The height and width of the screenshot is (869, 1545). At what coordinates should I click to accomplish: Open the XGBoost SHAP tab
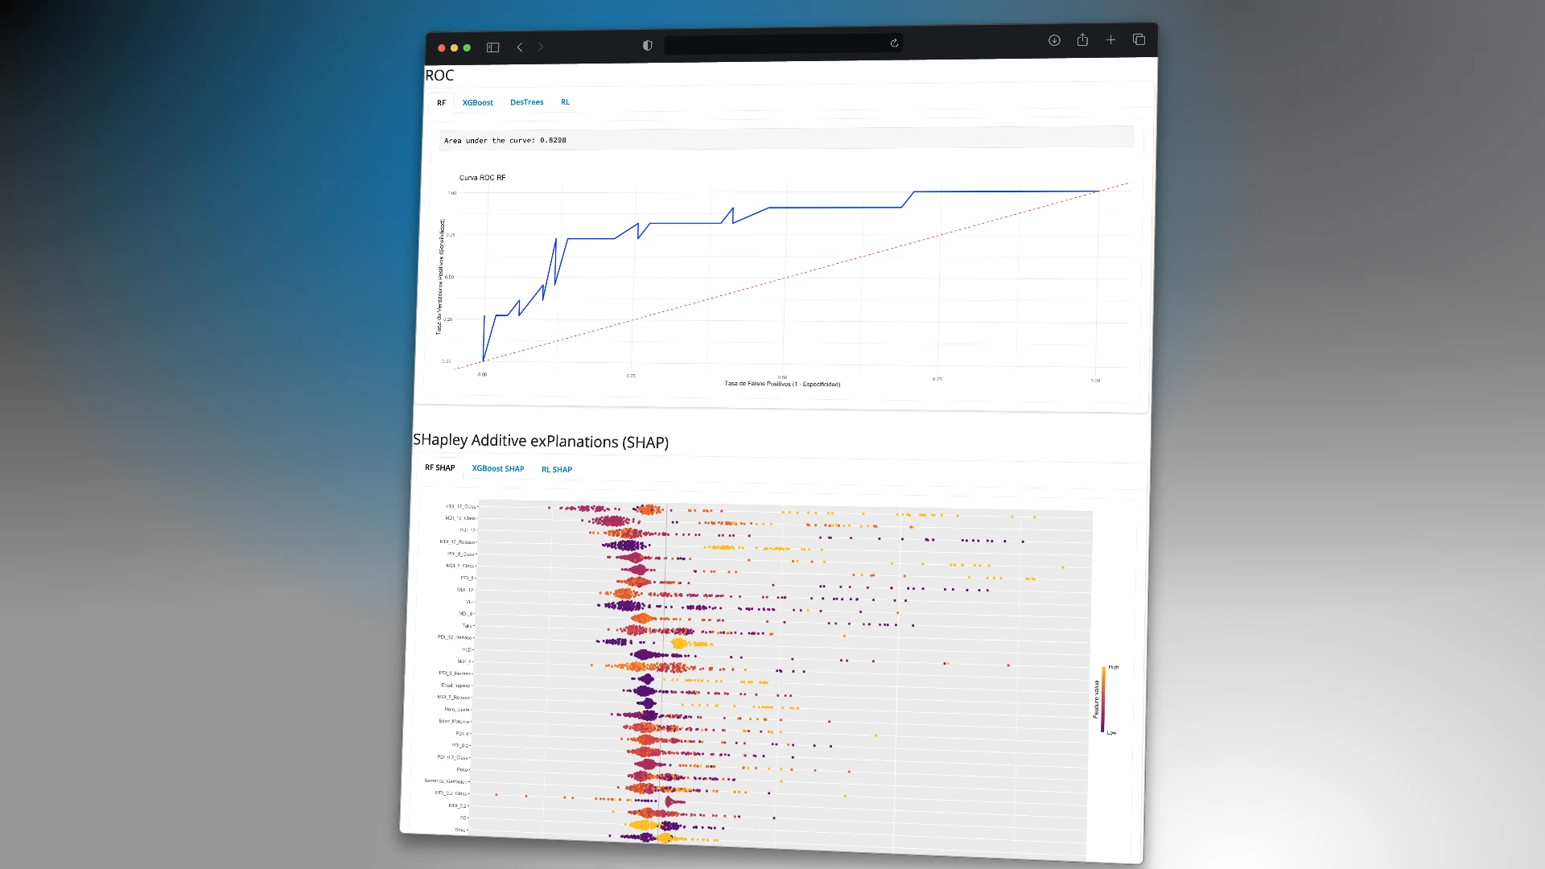(497, 468)
